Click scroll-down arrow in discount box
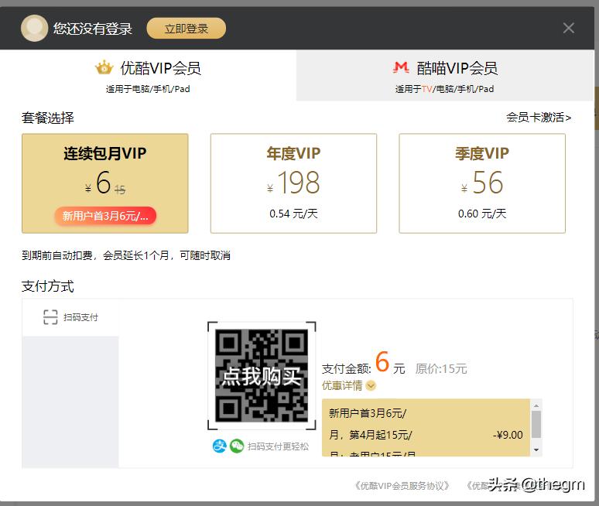 (536, 450)
